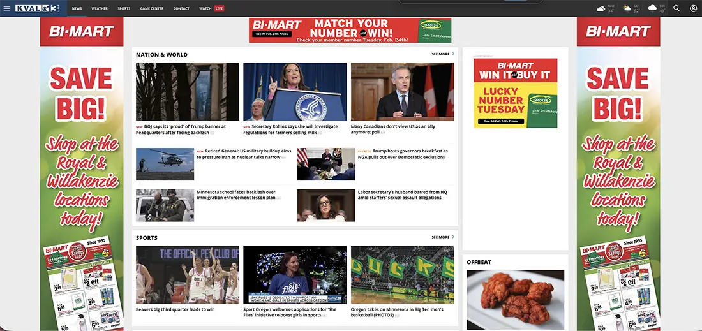Click SEE MORE in Nation & World

(440, 54)
